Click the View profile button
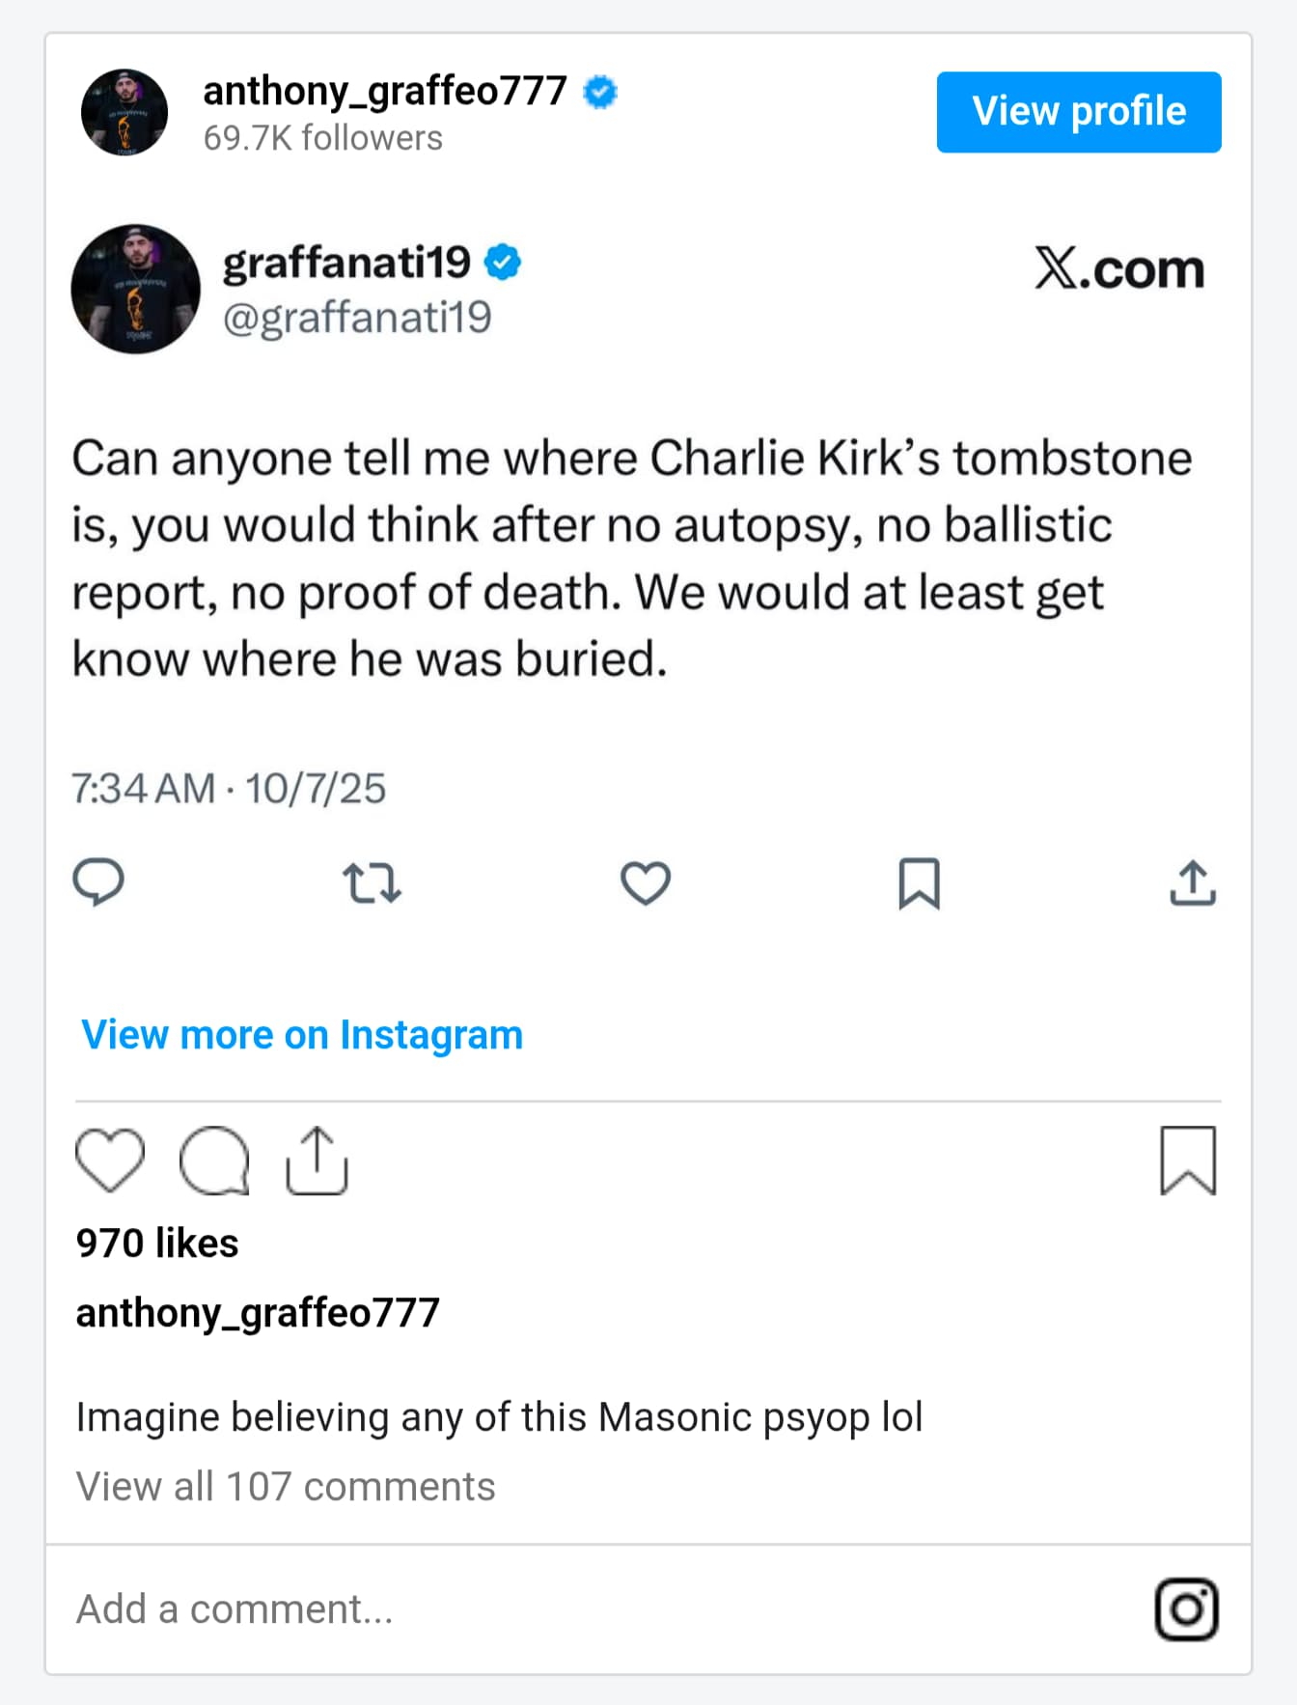 point(1078,112)
